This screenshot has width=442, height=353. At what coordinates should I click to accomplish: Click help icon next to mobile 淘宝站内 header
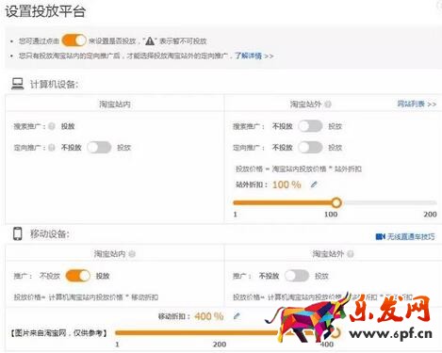click(132, 254)
